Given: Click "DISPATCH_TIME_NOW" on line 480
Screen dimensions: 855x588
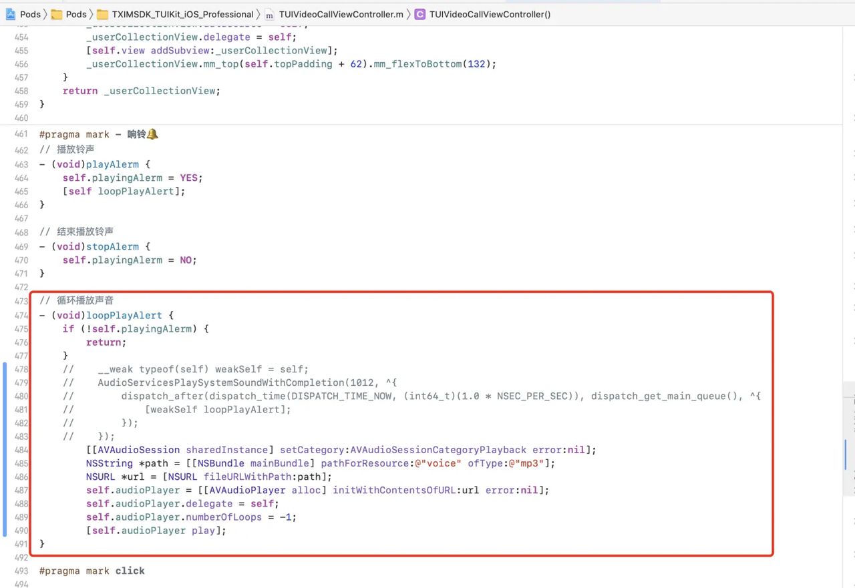Looking at the screenshot, I should (x=342, y=396).
